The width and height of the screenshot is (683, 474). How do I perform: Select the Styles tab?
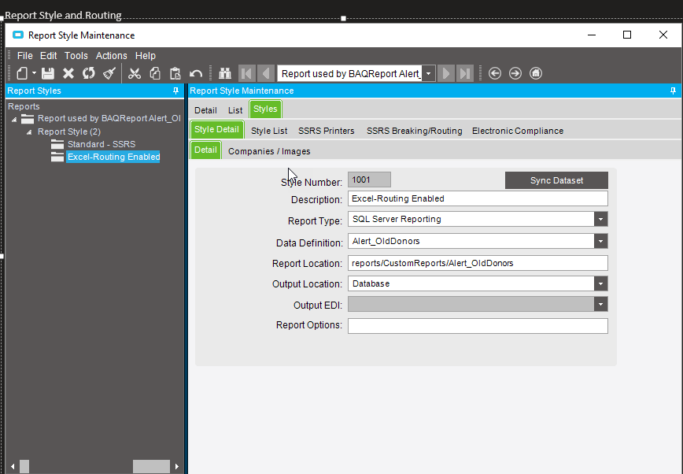(265, 109)
